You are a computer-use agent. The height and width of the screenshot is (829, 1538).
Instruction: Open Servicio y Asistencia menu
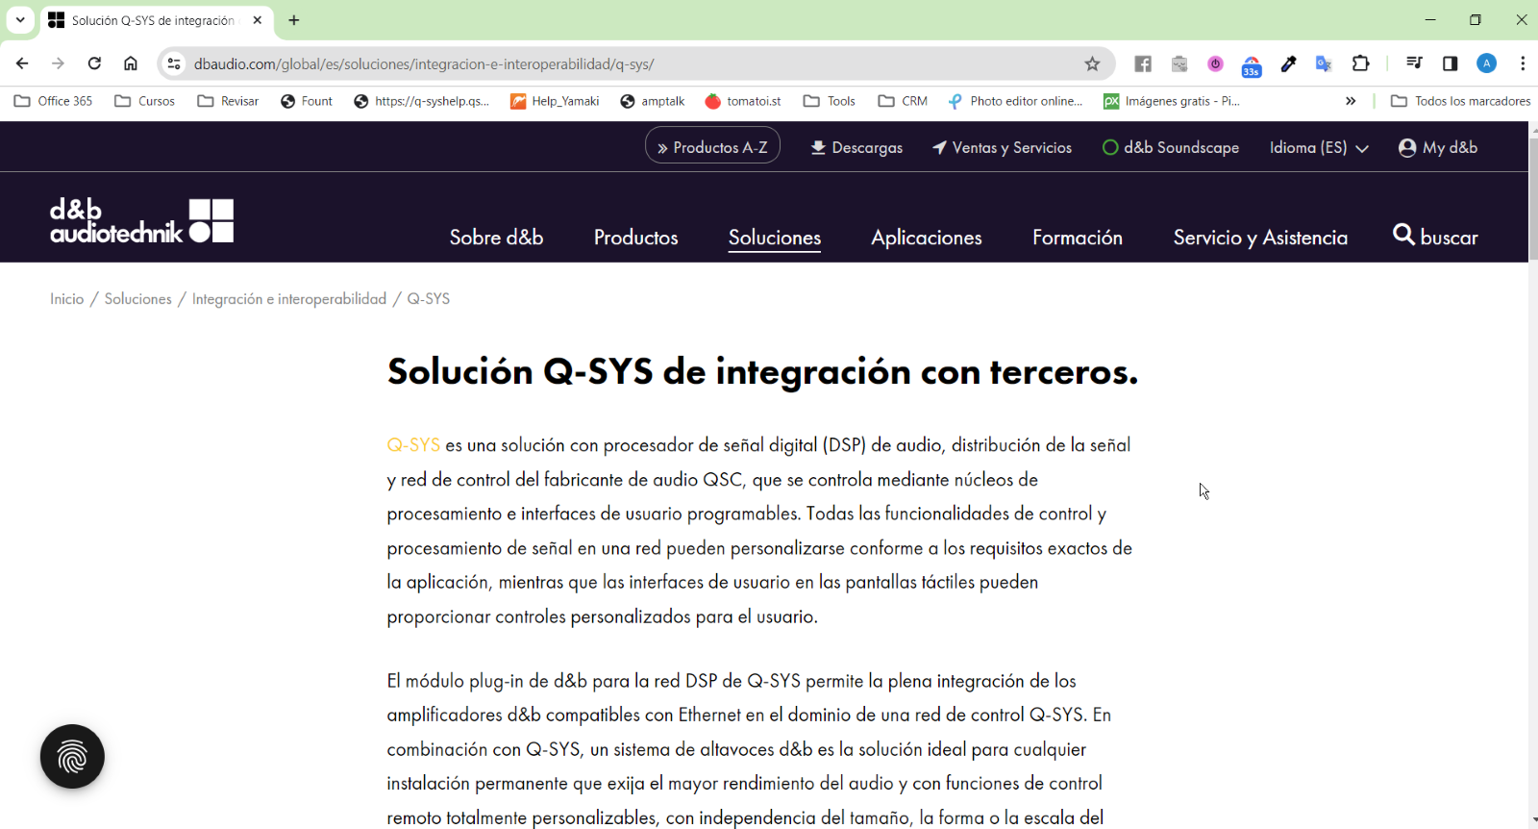pos(1260,238)
